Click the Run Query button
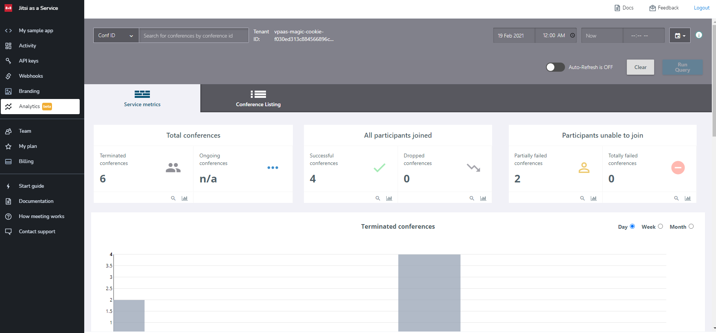The image size is (716, 333). coord(683,67)
